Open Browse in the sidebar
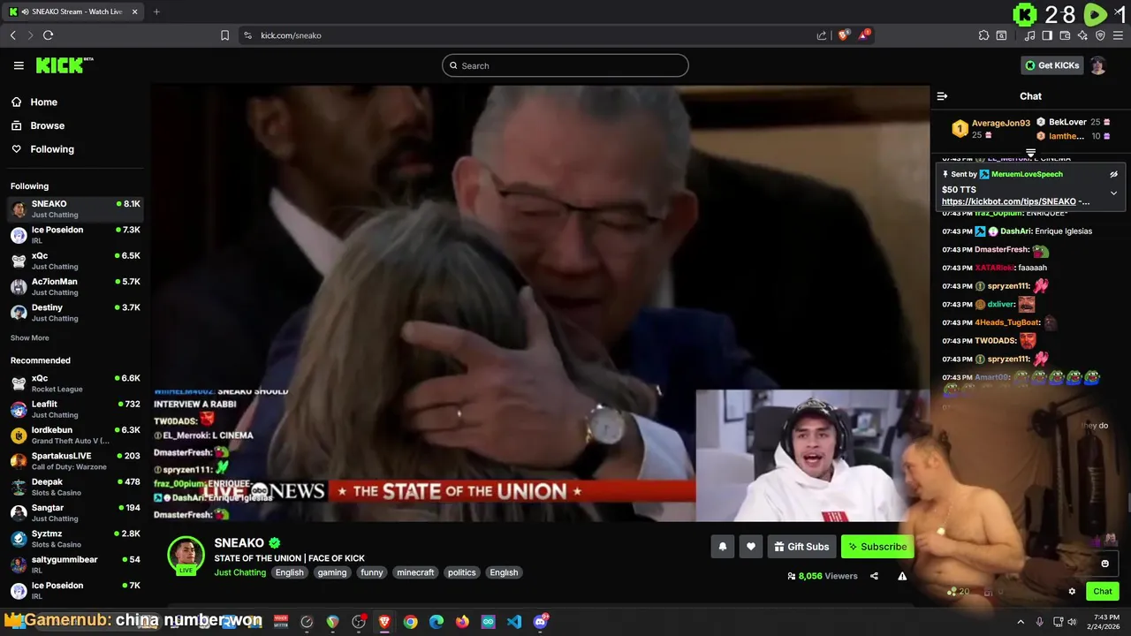The height and width of the screenshot is (636, 1131). 47,125
